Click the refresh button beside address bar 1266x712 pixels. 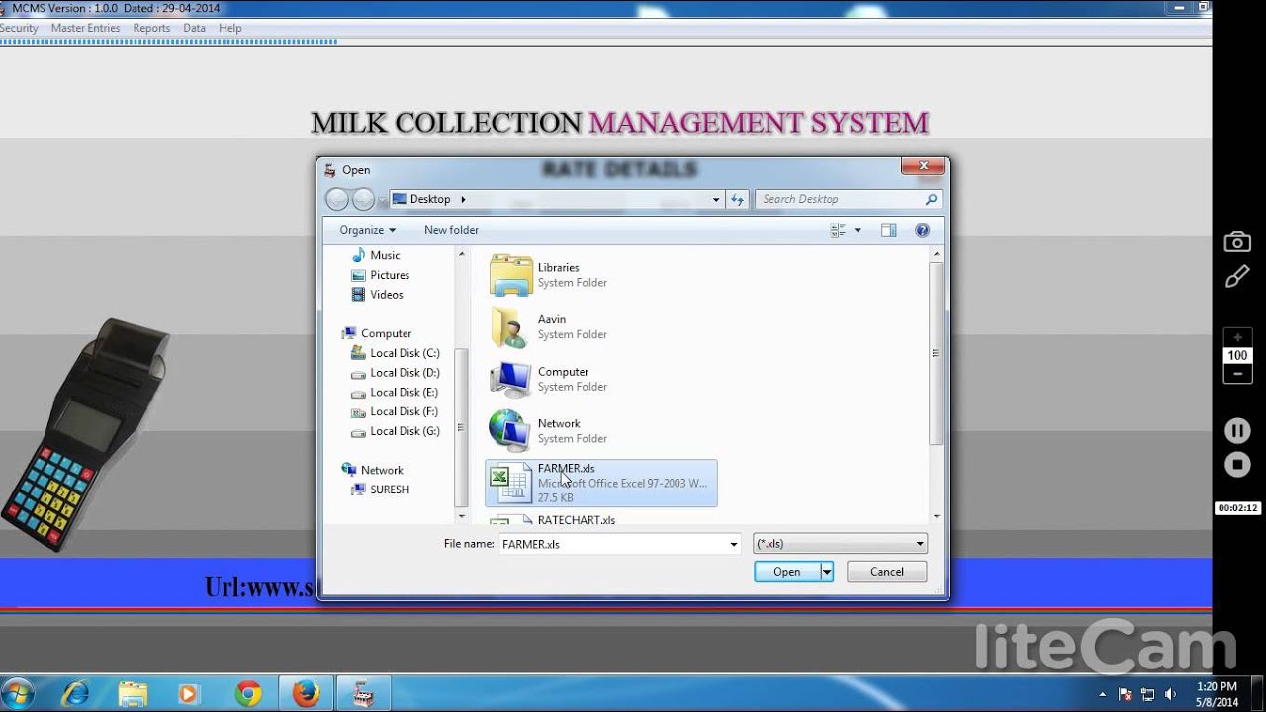[737, 200]
